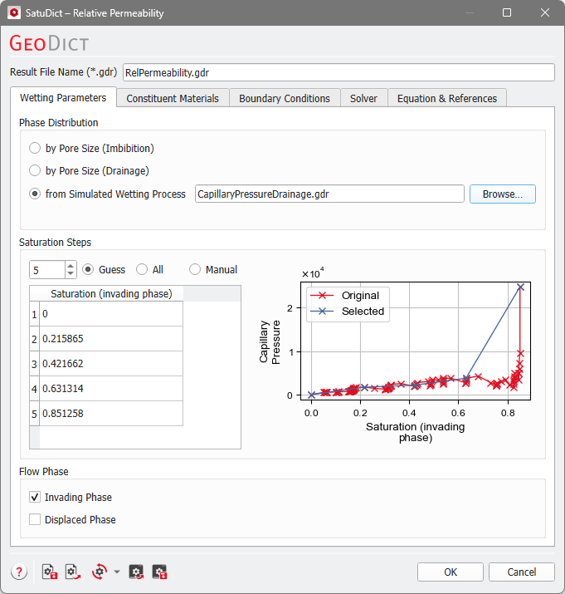Select saturation table cell 0.215865
Screen dimensions: 565x594
pos(111,339)
